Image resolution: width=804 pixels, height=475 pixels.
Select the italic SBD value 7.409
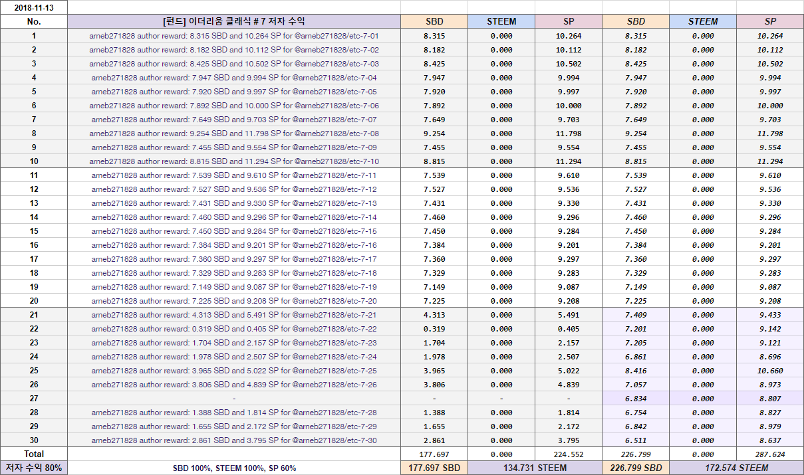636,315
